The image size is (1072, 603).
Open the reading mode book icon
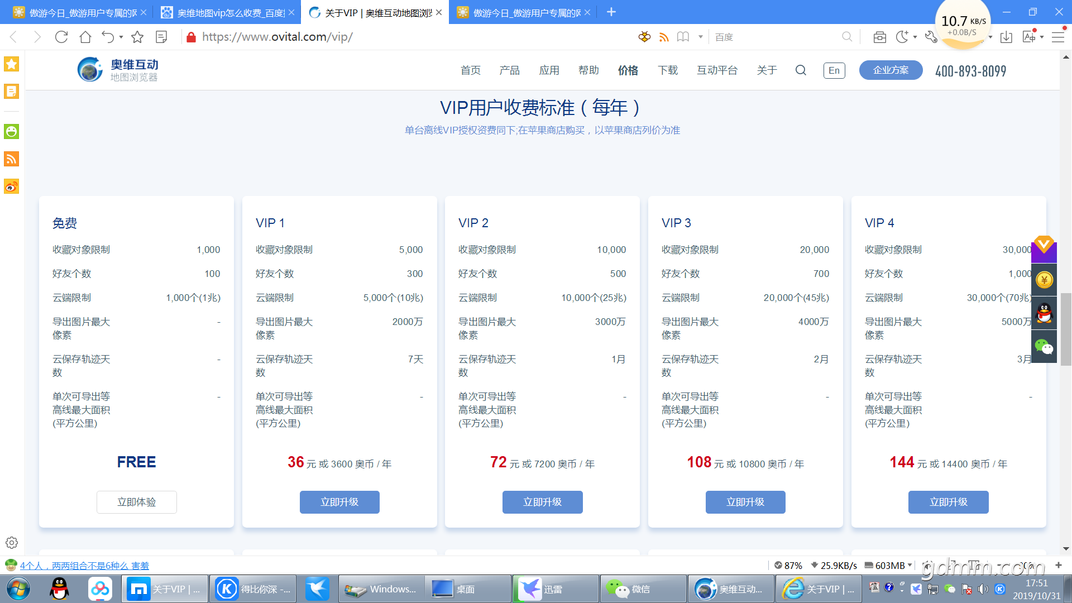pos(683,37)
